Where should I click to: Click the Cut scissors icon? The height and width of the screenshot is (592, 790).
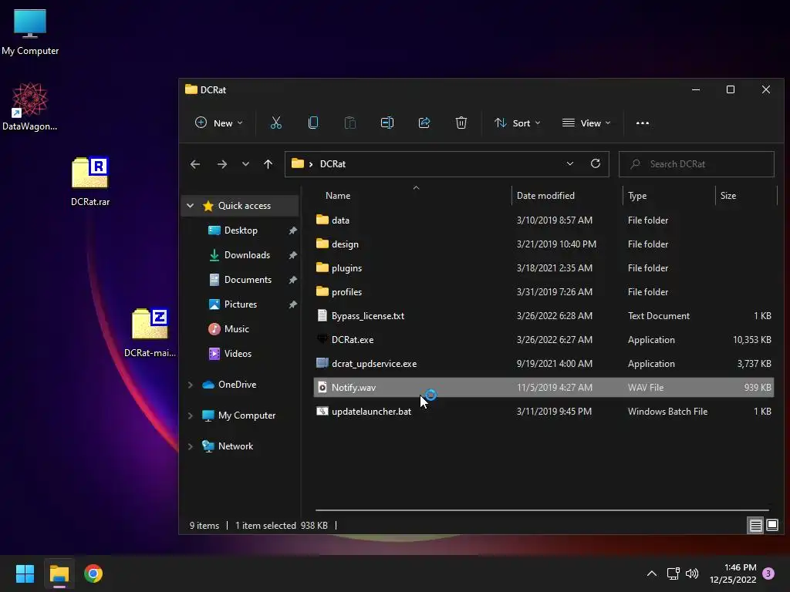pyautogui.click(x=276, y=123)
